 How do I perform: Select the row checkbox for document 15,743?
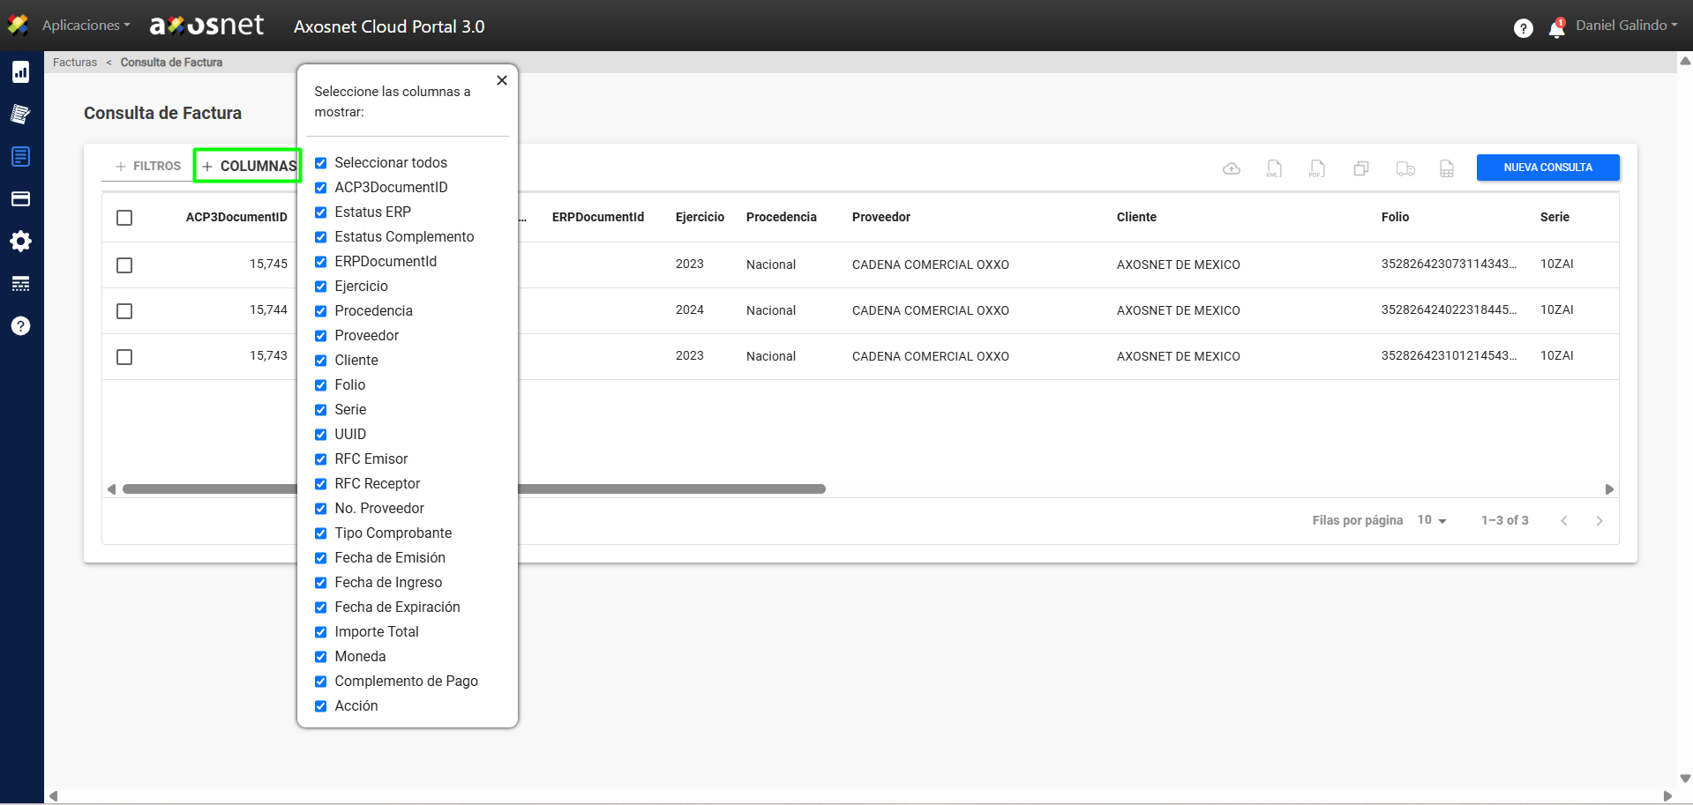click(x=124, y=357)
